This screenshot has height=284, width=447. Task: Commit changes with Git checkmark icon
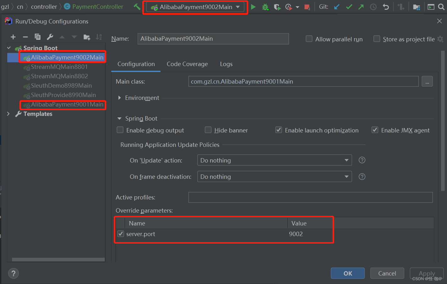[x=349, y=7]
